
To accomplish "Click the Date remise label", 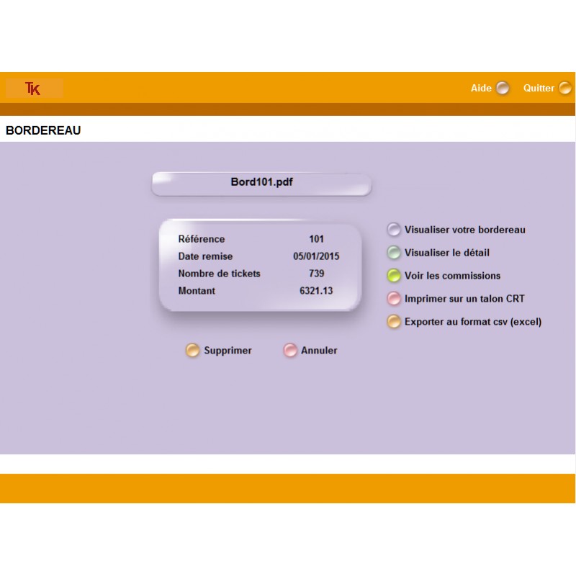I will pyautogui.click(x=205, y=256).
